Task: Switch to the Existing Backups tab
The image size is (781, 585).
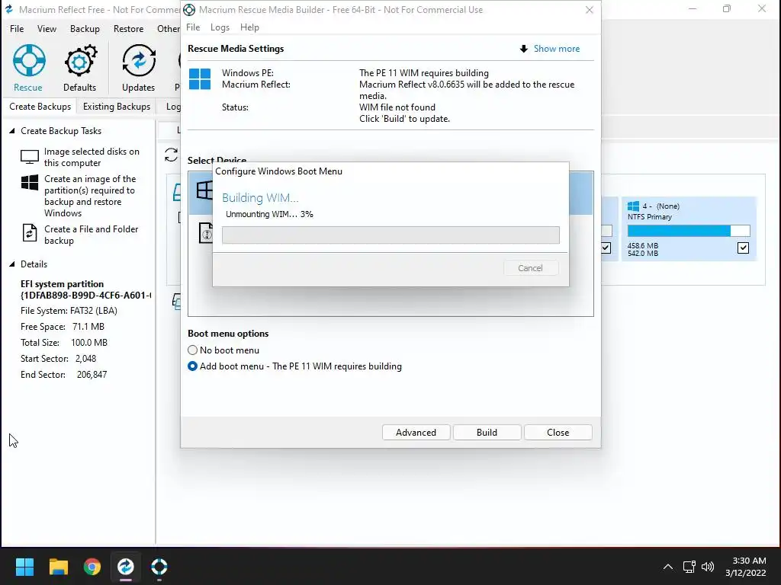Action: [117, 107]
